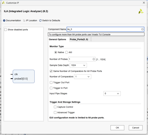
Task: Click the GUI configuration mode limit note
Action: (x=77, y=118)
